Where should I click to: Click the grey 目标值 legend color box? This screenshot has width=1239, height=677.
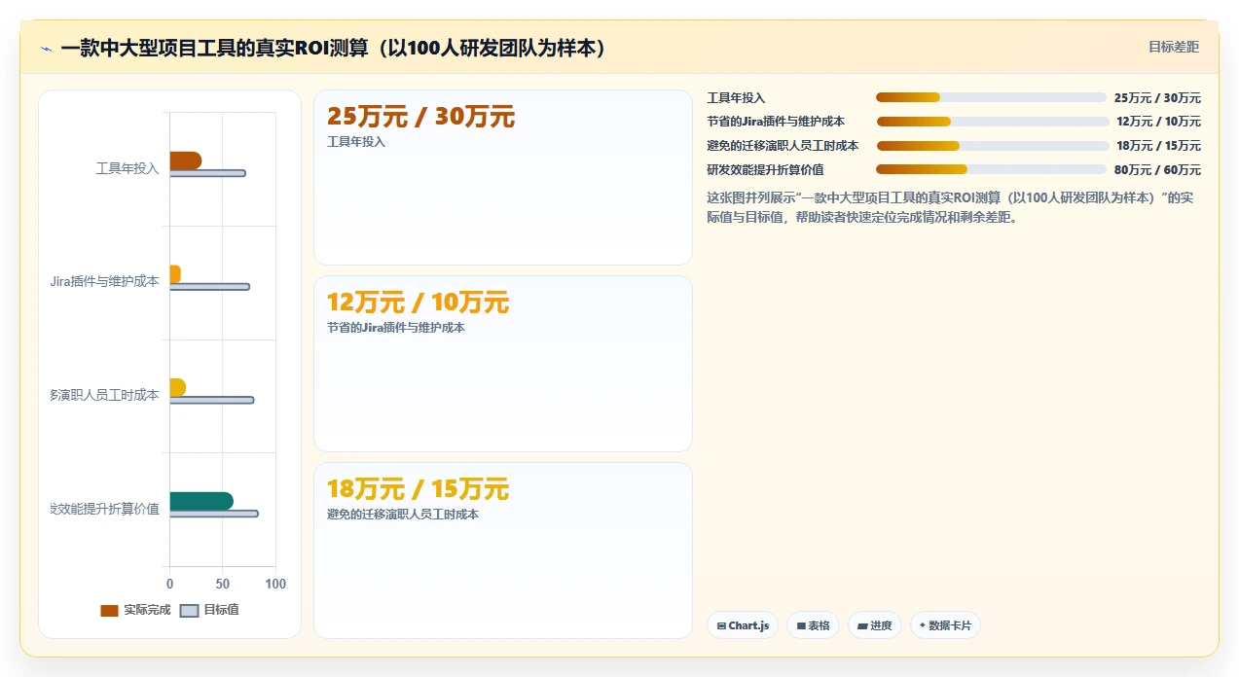[190, 611]
